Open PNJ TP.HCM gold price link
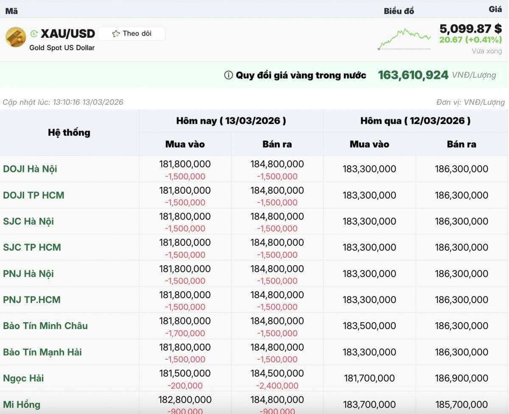The width and height of the screenshot is (509, 414). pyautogui.click(x=32, y=300)
